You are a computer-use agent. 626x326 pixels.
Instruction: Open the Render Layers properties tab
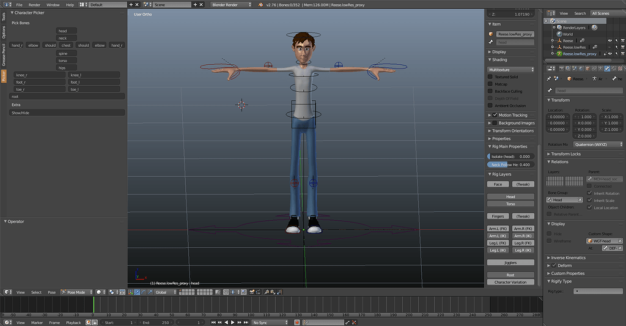pyautogui.click(x=568, y=69)
